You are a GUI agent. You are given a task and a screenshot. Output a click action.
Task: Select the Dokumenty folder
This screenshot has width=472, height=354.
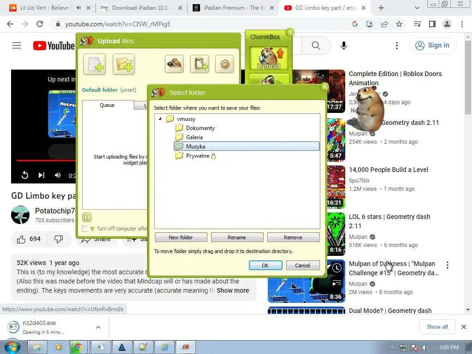pyautogui.click(x=200, y=128)
